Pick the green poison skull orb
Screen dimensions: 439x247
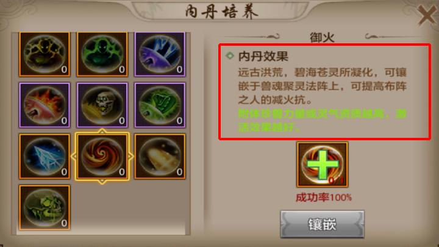click(45, 207)
